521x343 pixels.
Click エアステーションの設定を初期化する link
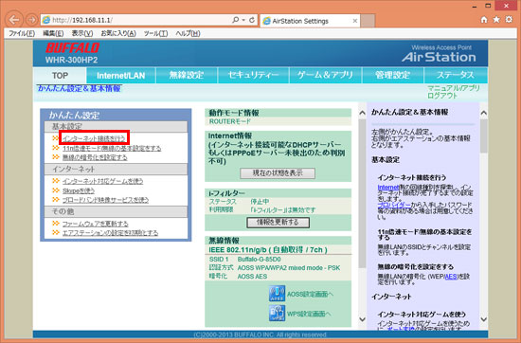coord(110,233)
